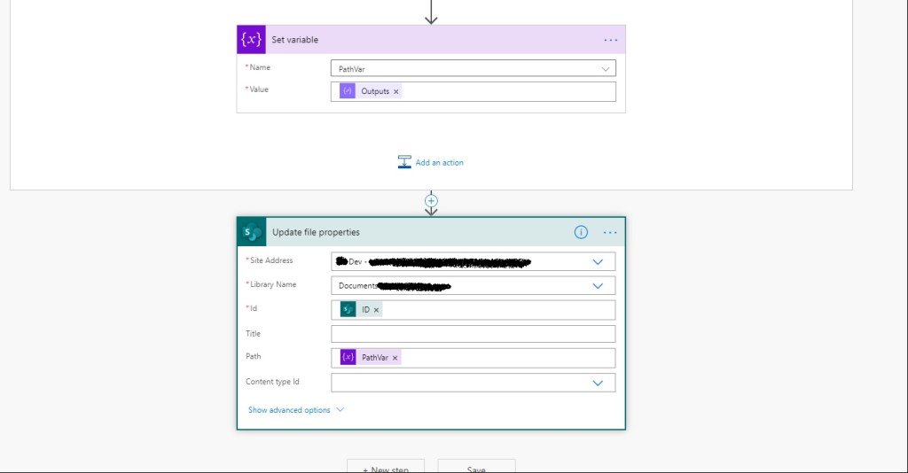Viewport: 908px width, 473px height.
Task: Open the Library Name dropdown
Action: (x=598, y=286)
